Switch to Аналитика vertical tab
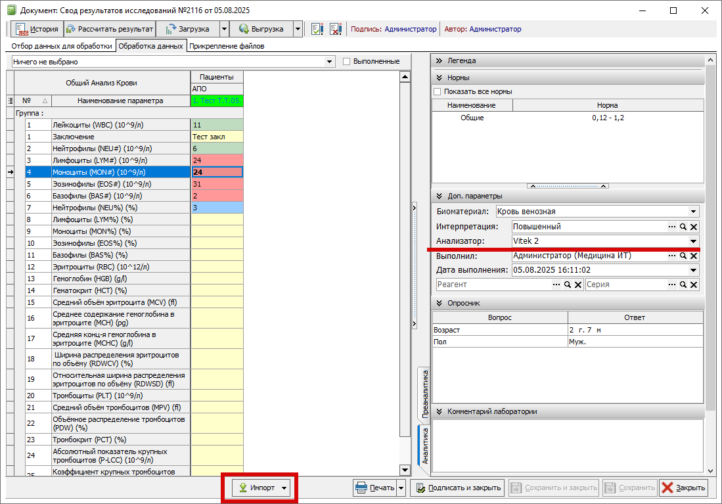 [424, 446]
